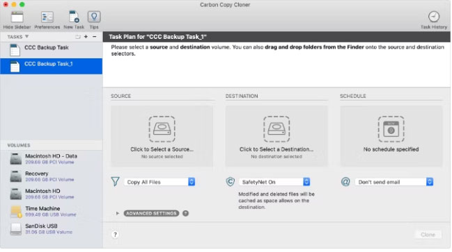Click Macintosh HD - Data disk icon
This screenshot has height=252, width=452.
pyautogui.click(x=16, y=158)
